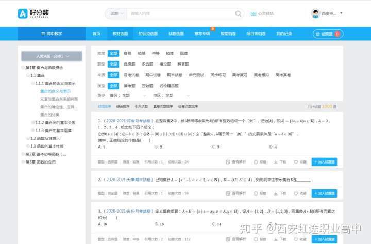Screen dimensions: 371x244
Task: Open the textbook version dropdown 人教A版
Action: (x=52, y=56)
